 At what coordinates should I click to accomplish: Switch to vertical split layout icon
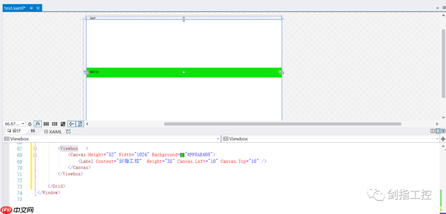432,131
